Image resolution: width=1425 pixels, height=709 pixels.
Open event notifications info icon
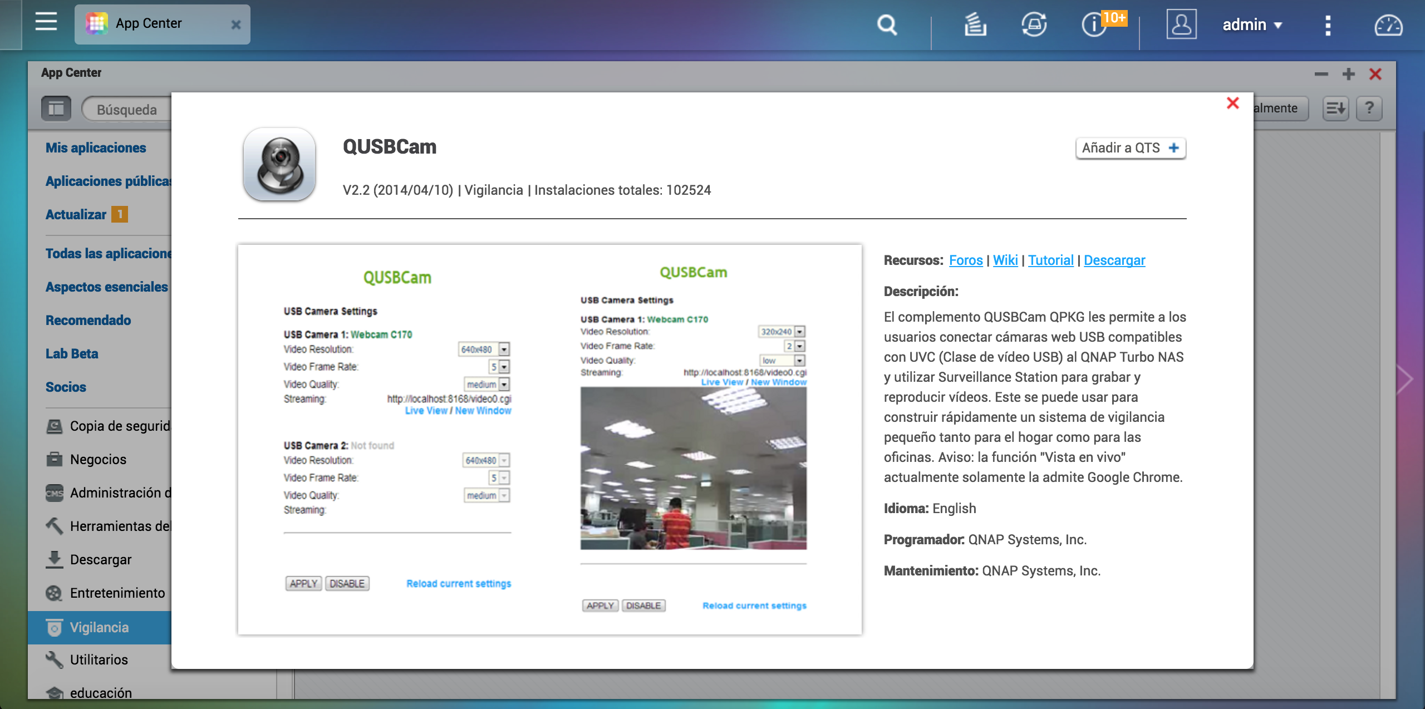tap(1093, 26)
